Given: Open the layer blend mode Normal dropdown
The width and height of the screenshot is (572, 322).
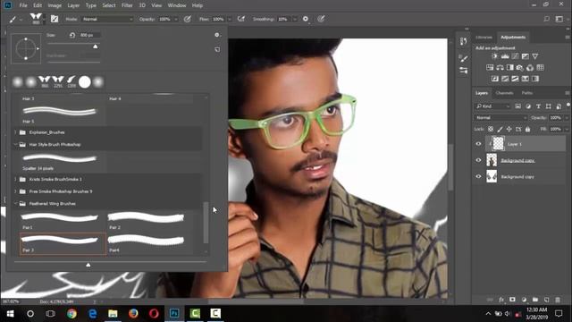Looking at the screenshot, I should pyautogui.click(x=500, y=117).
